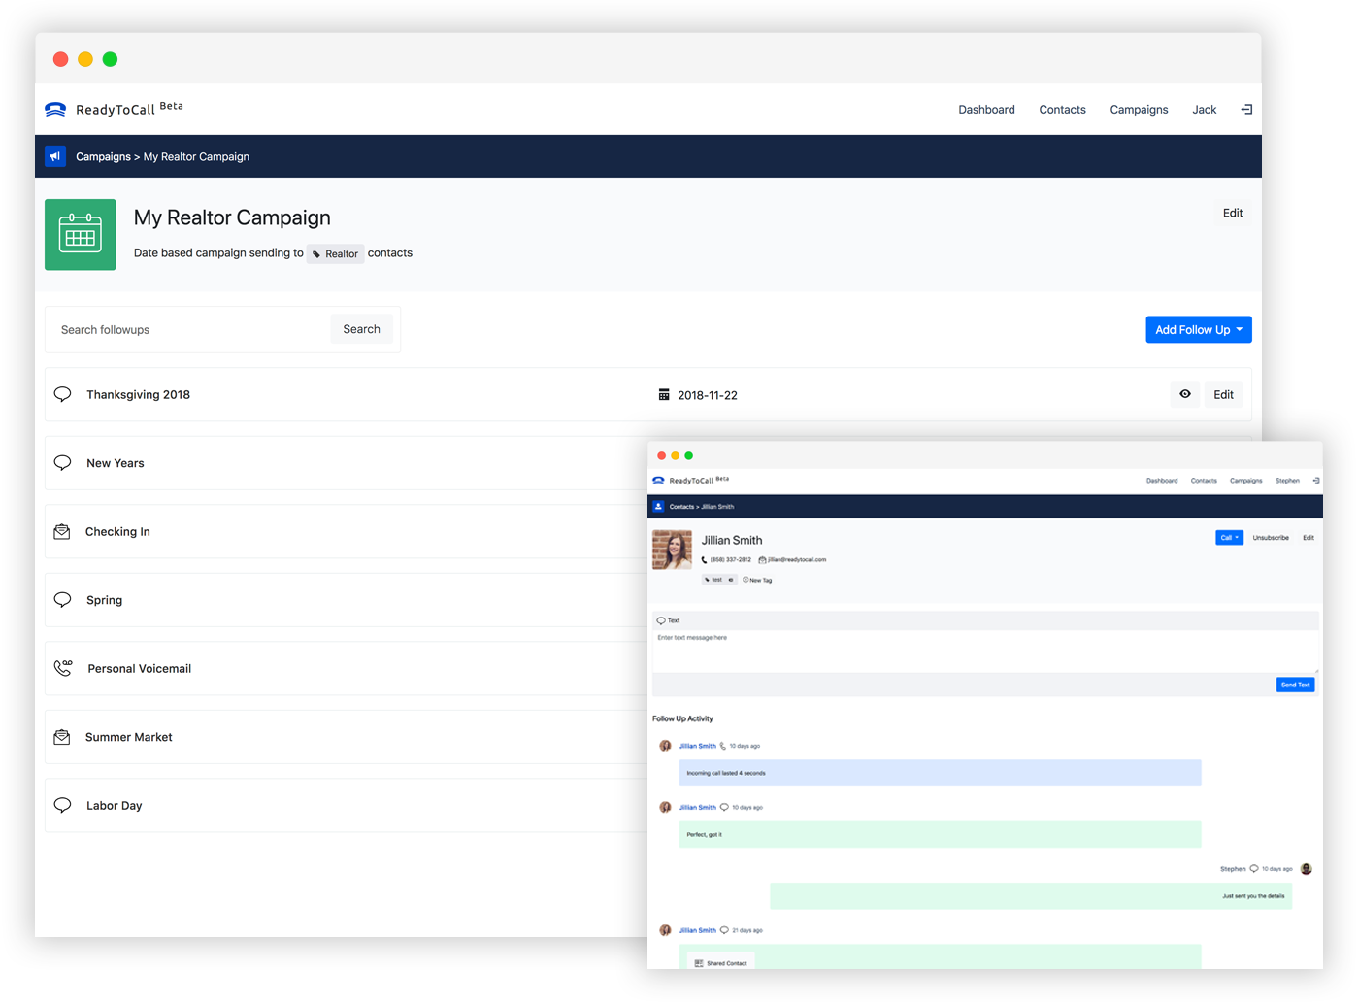Viewport: 1359px width, 1002px height.
Task: Open the Jack account menu
Action: coord(1204,110)
